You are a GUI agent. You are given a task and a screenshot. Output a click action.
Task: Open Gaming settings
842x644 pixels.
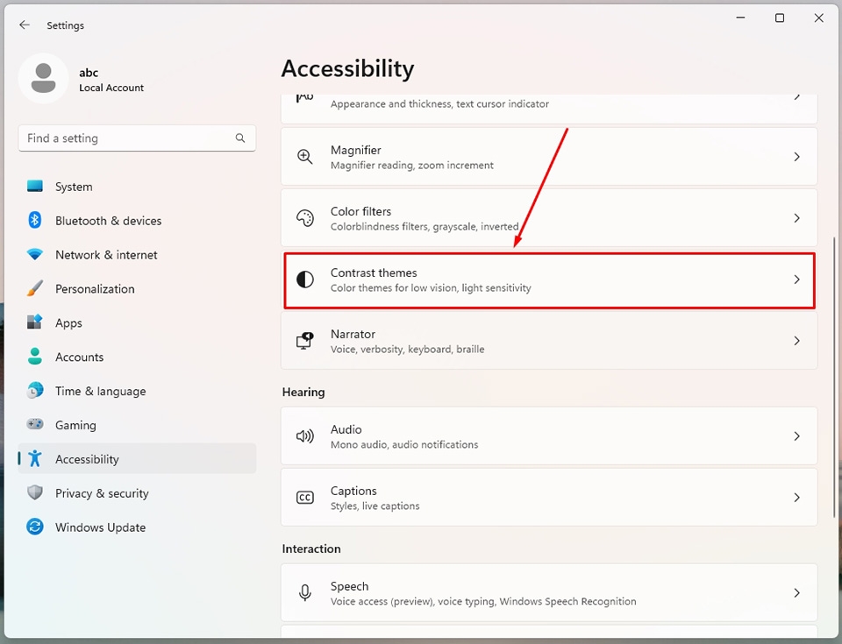137,425
